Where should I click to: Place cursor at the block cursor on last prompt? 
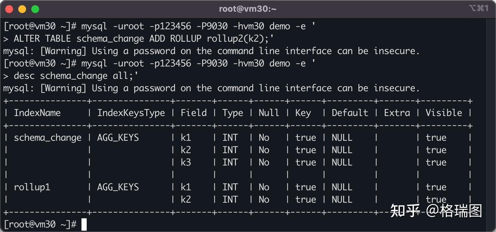pos(84,224)
